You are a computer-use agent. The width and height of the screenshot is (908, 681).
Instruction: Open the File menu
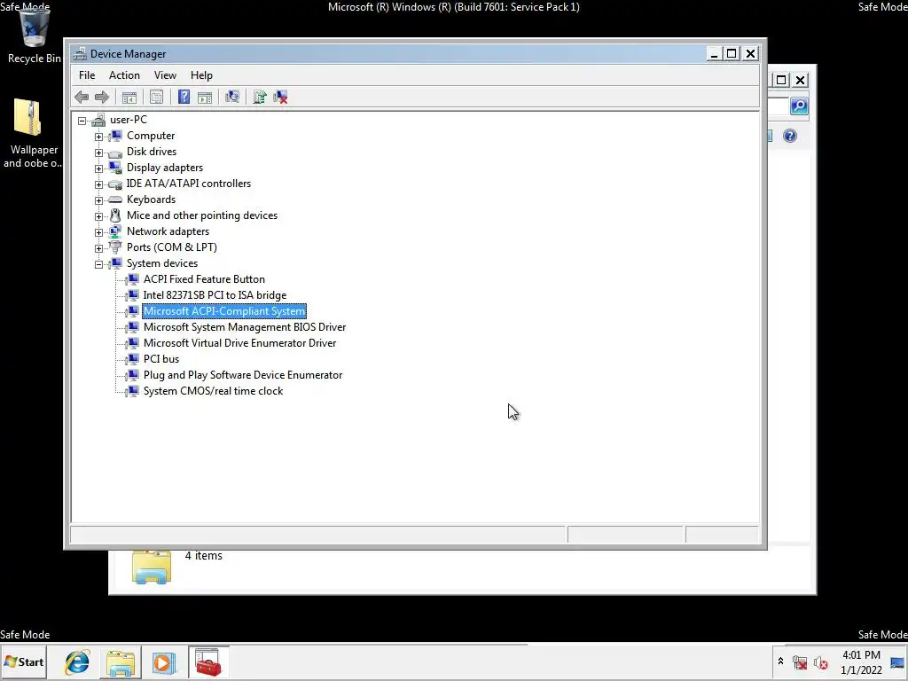[x=87, y=75]
